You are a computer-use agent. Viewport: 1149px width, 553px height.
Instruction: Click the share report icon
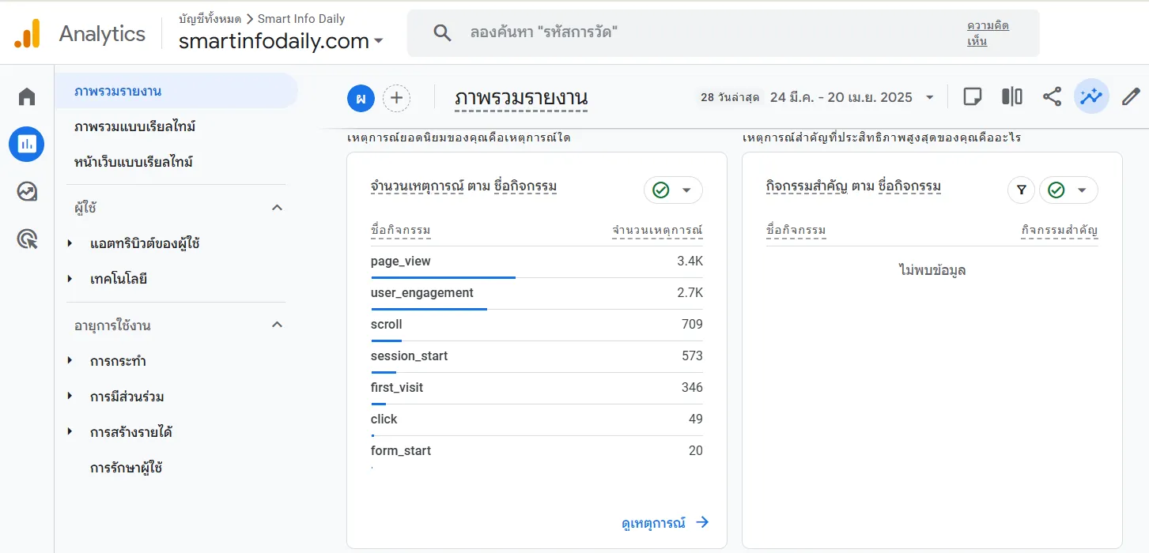[1052, 96]
